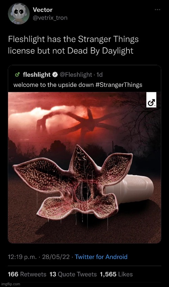The height and width of the screenshot is (287, 169).
Task: Click the imgflip.com watermark
Action: pos(10,284)
